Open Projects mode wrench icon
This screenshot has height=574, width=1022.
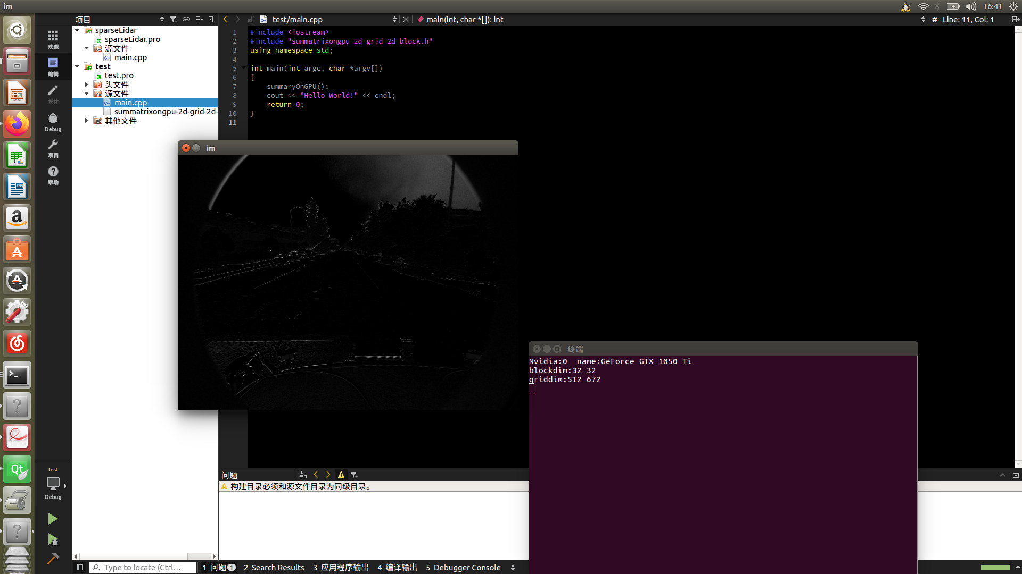(53, 148)
